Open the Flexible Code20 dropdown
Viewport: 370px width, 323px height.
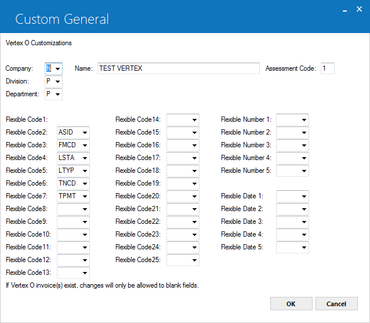(183, 196)
